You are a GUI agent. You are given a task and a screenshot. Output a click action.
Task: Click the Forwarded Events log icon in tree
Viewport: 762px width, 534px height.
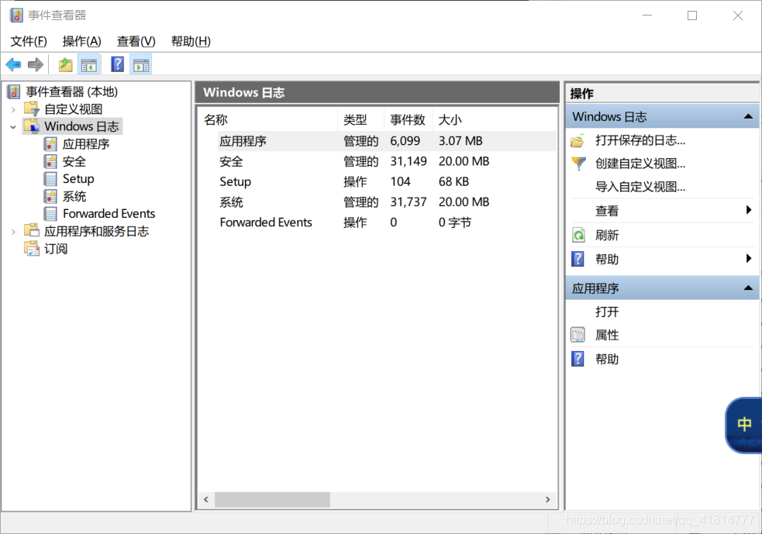tap(50, 214)
